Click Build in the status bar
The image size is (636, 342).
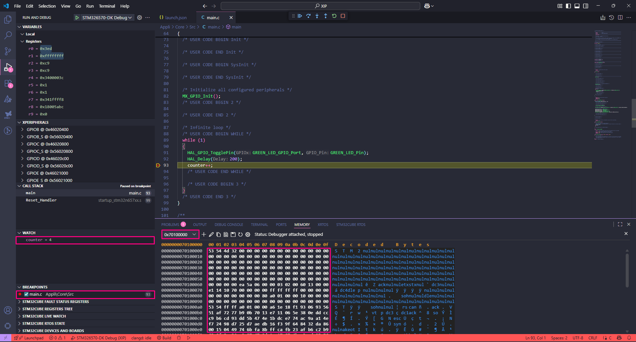pyautogui.click(x=166, y=338)
